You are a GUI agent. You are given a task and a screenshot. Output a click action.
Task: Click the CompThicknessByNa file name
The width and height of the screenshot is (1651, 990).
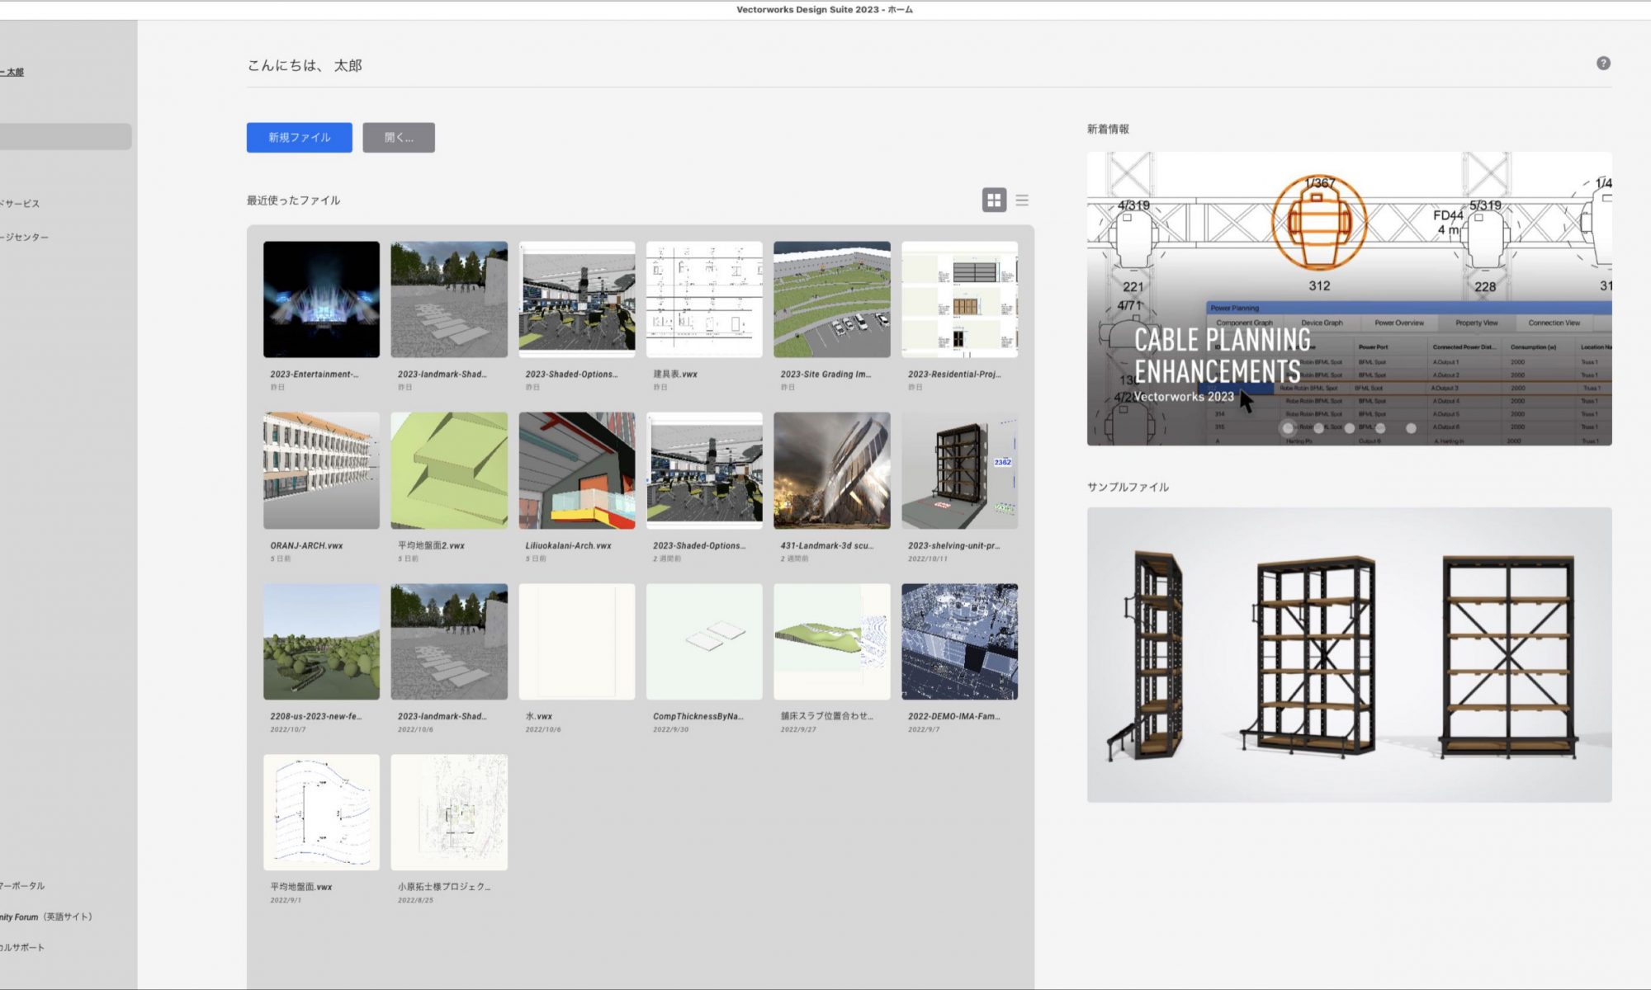pyautogui.click(x=698, y=716)
